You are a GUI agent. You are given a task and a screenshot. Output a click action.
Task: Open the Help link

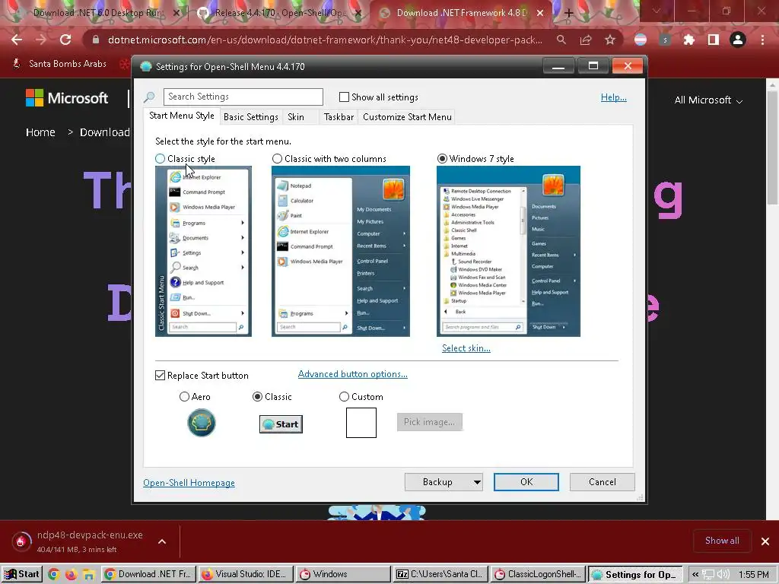pos(614,97)
